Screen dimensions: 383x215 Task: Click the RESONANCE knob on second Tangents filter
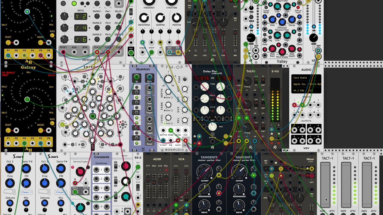pyautogui.click(x=239, y=189)
